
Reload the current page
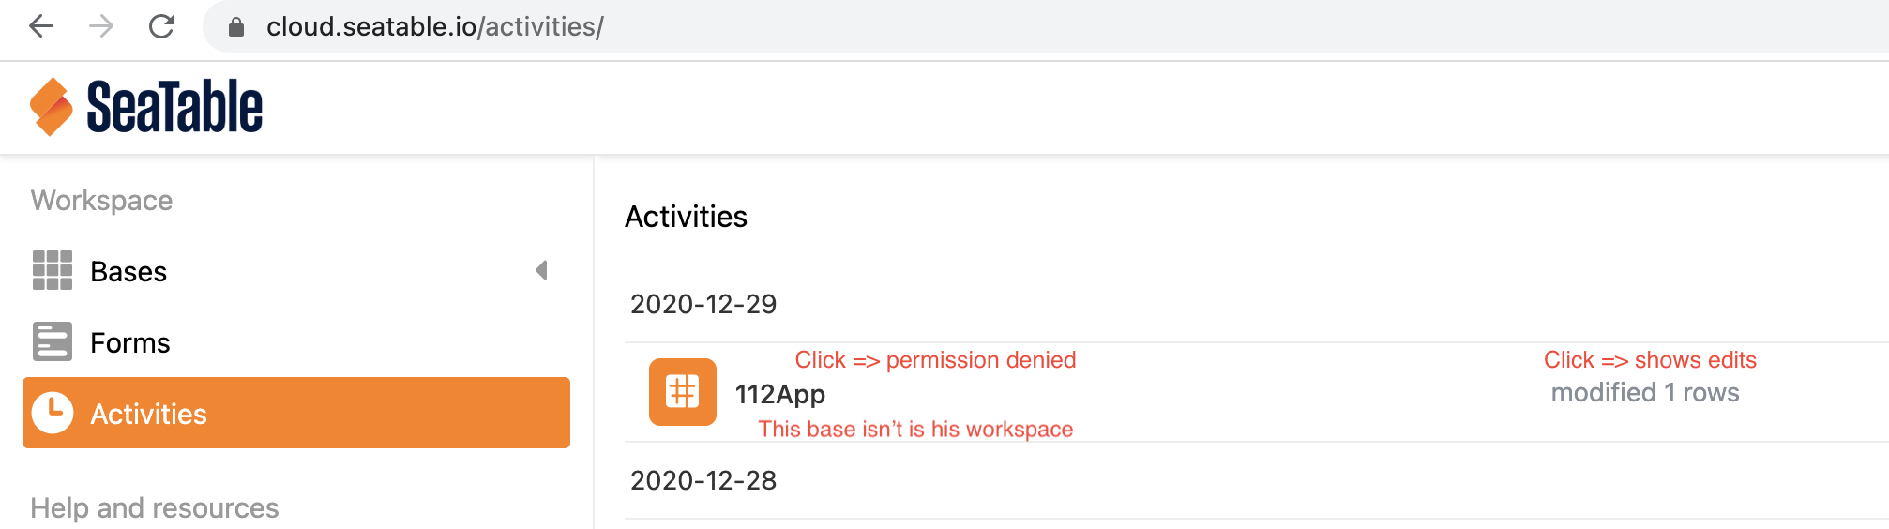[162, 26]
